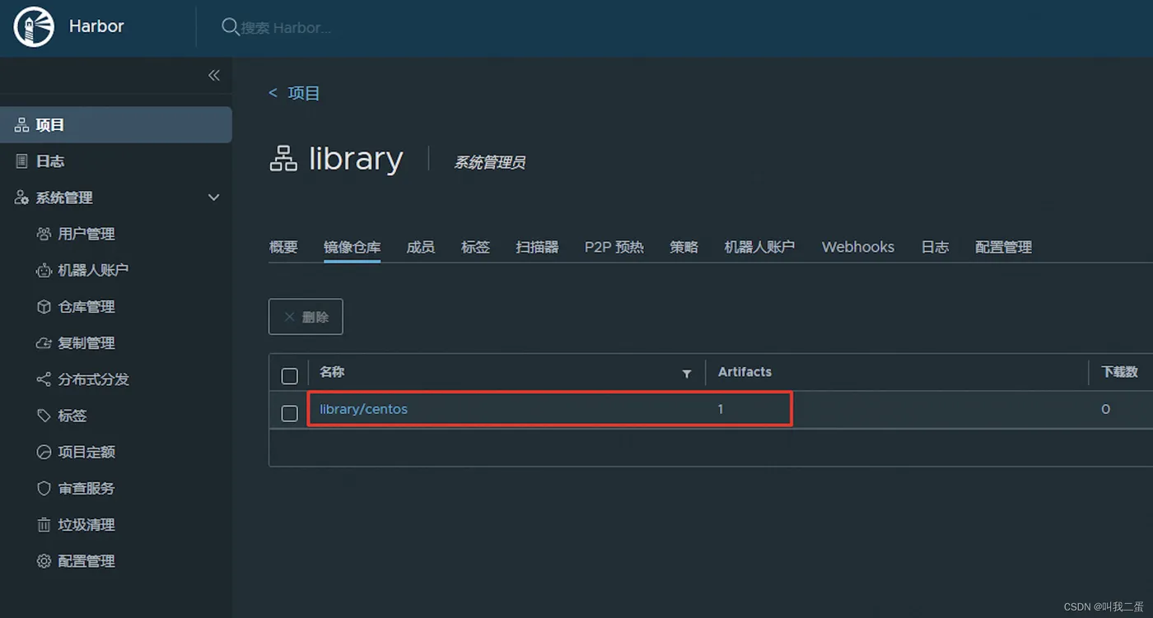The height and width of the screenshot is (618, 1153).
Task: Click the 标签 tag icon in sidebar
Action: (x=44, y=416)
